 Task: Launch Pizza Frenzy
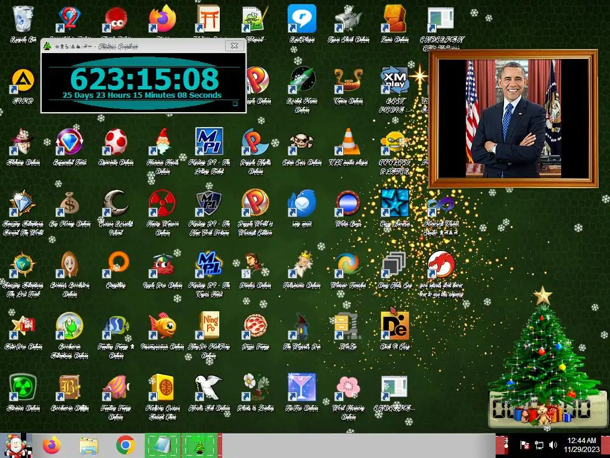click(x=255, y=326)
